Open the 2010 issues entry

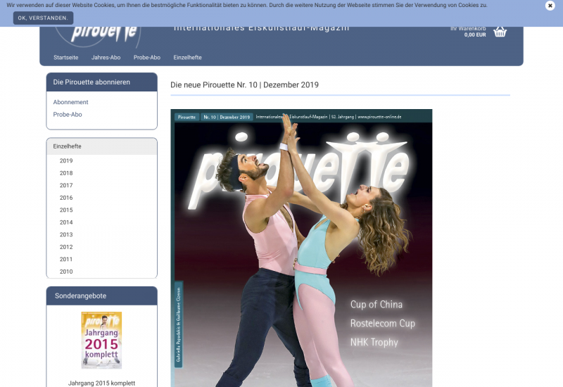pyautogui.click(x=66, y=272)
